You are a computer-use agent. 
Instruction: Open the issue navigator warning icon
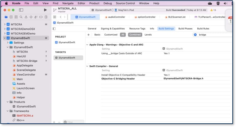(26, 17)
